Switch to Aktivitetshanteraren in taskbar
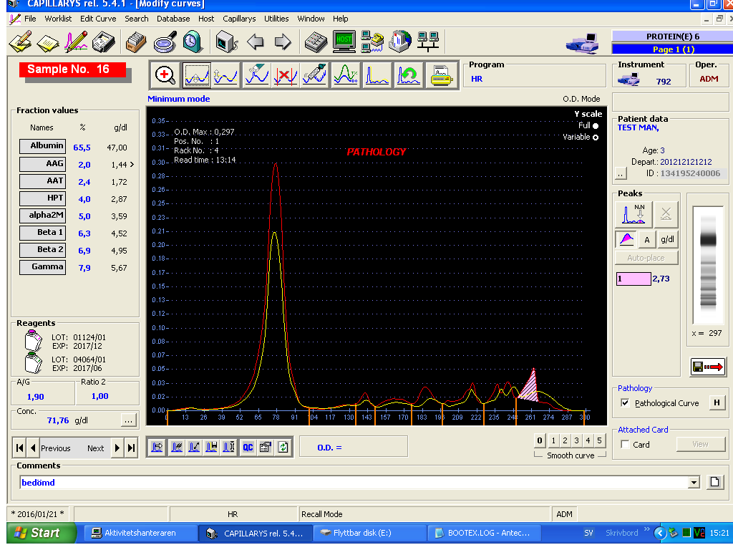The width and height of the screenshot is (733, 550). pyautogui.click(x=140, y=533)
